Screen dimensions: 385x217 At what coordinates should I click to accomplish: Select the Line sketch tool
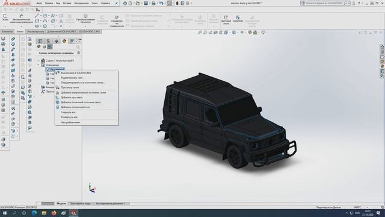pyautogui.click(x=37, y=16)
